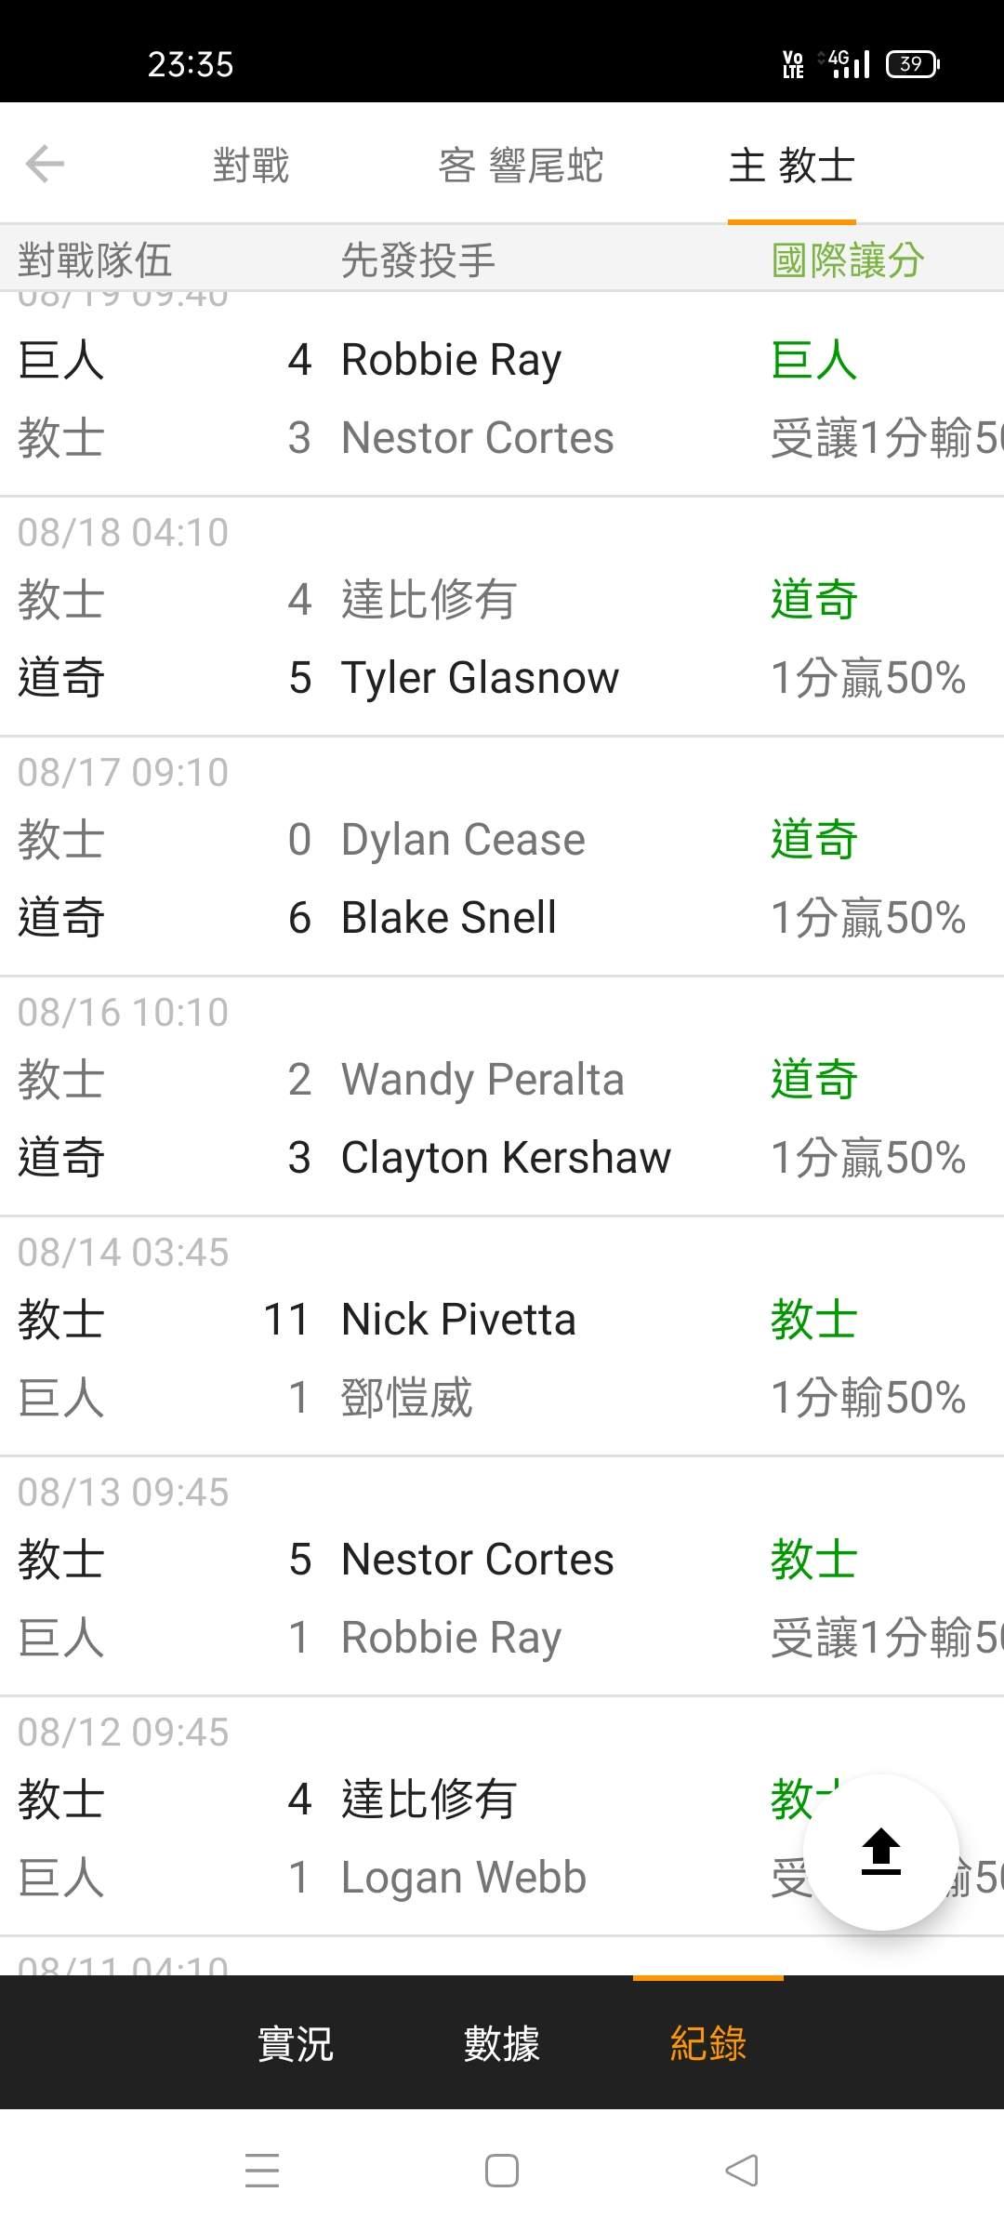Open the 數據 bottom tab
Viewport: 1004px width, 2232px height.
click(x=502, y=2044)
